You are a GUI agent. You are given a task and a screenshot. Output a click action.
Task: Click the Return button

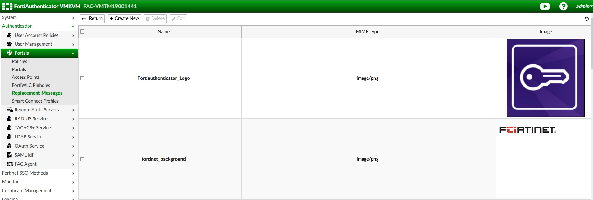point(92,19)
